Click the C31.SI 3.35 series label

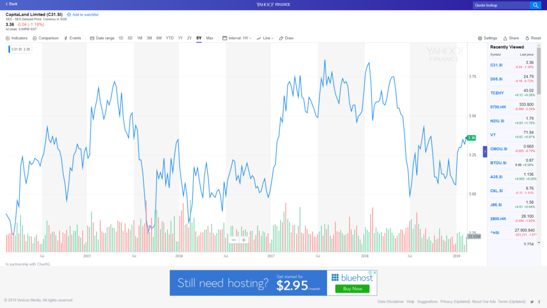(x=20, y=49)
